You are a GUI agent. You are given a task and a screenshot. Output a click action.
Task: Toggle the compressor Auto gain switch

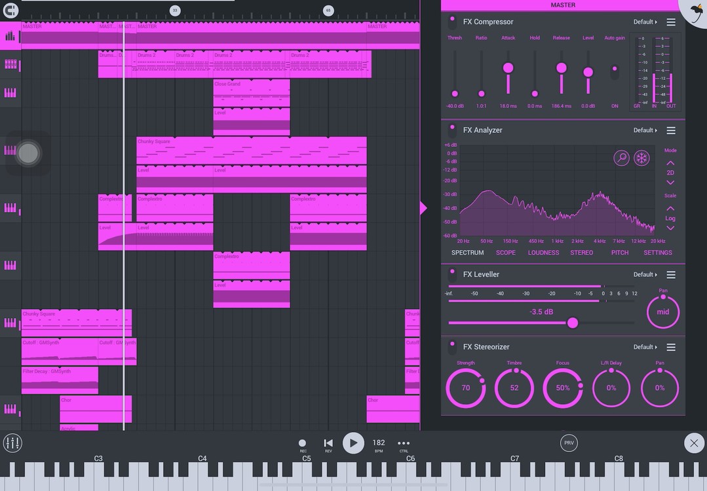[615, 72]
